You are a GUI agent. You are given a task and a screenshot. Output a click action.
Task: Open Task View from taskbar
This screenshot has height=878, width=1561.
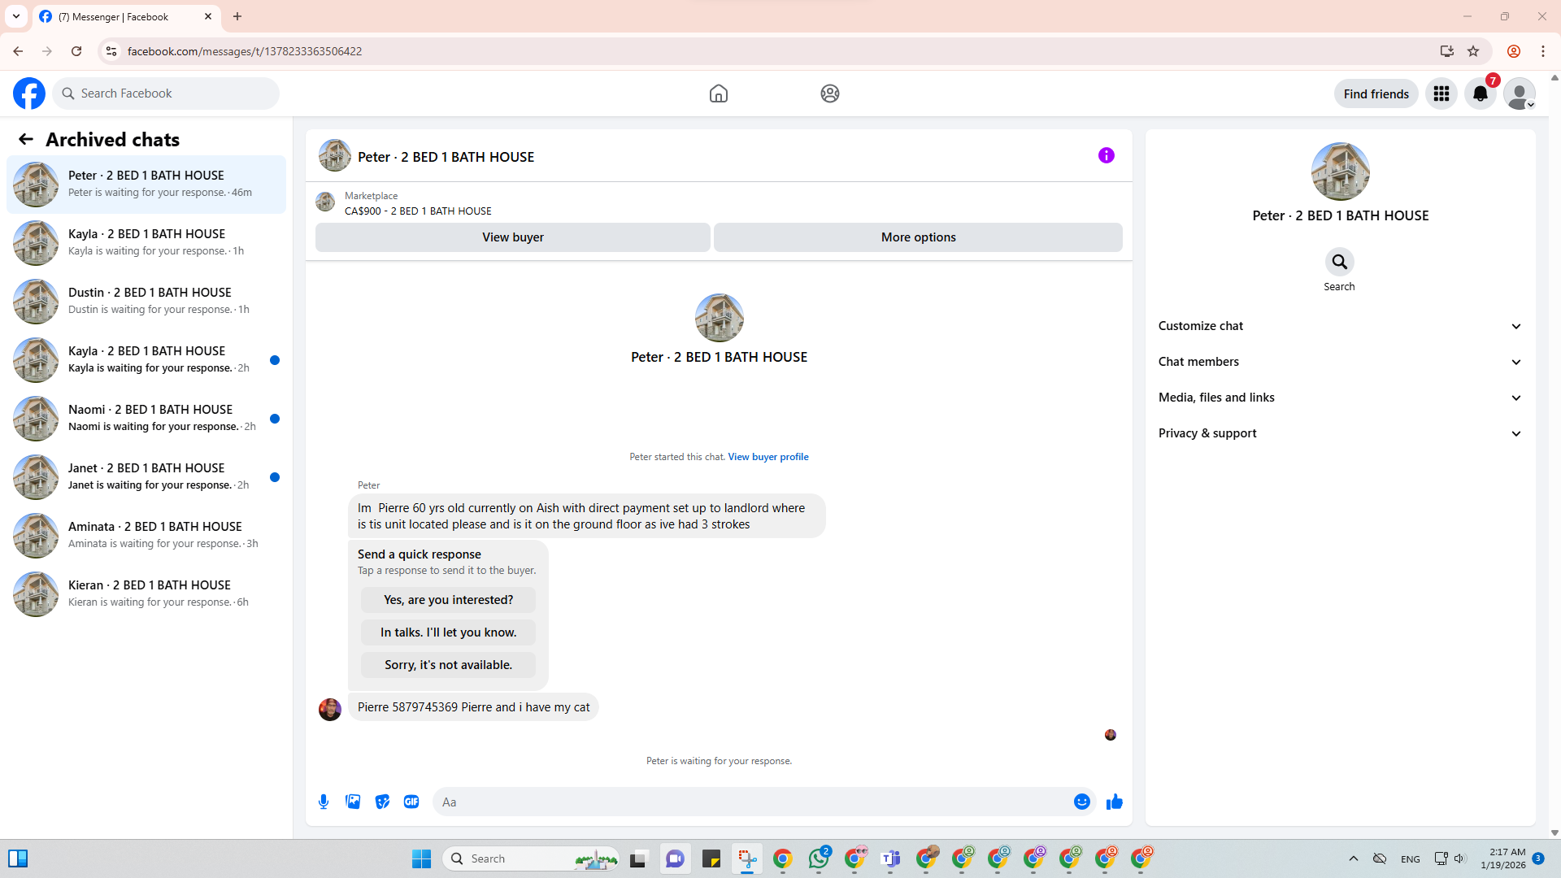tap(638, 858)
